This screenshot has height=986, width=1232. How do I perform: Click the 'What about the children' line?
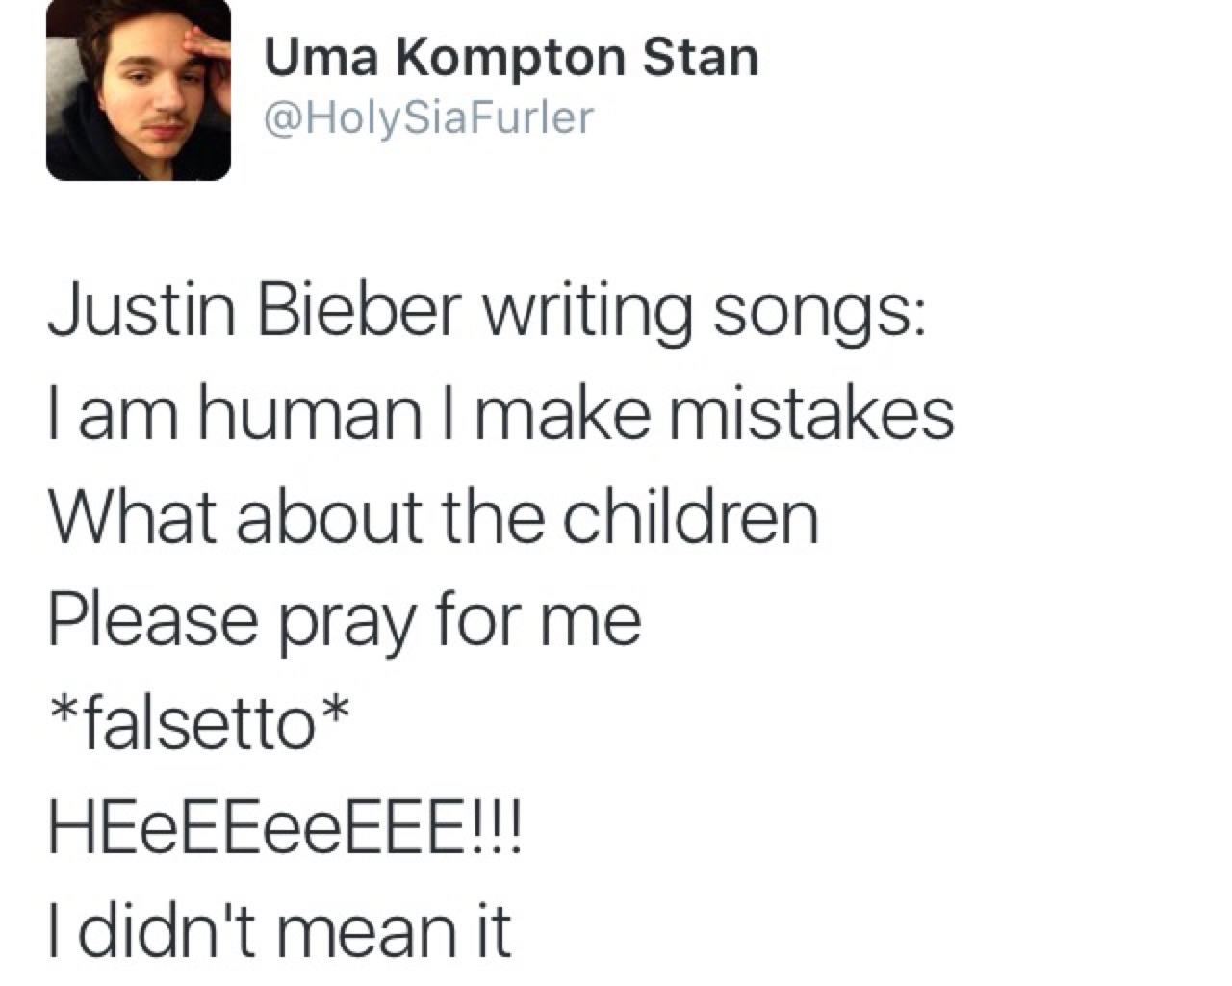pyautogui.click(x=433, y=517)
